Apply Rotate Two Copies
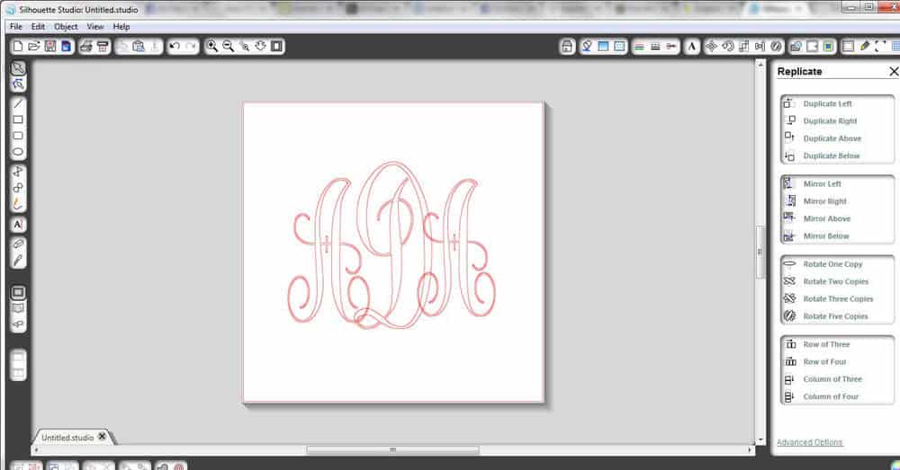Screen dimensions: 900x470 point(836,281)
